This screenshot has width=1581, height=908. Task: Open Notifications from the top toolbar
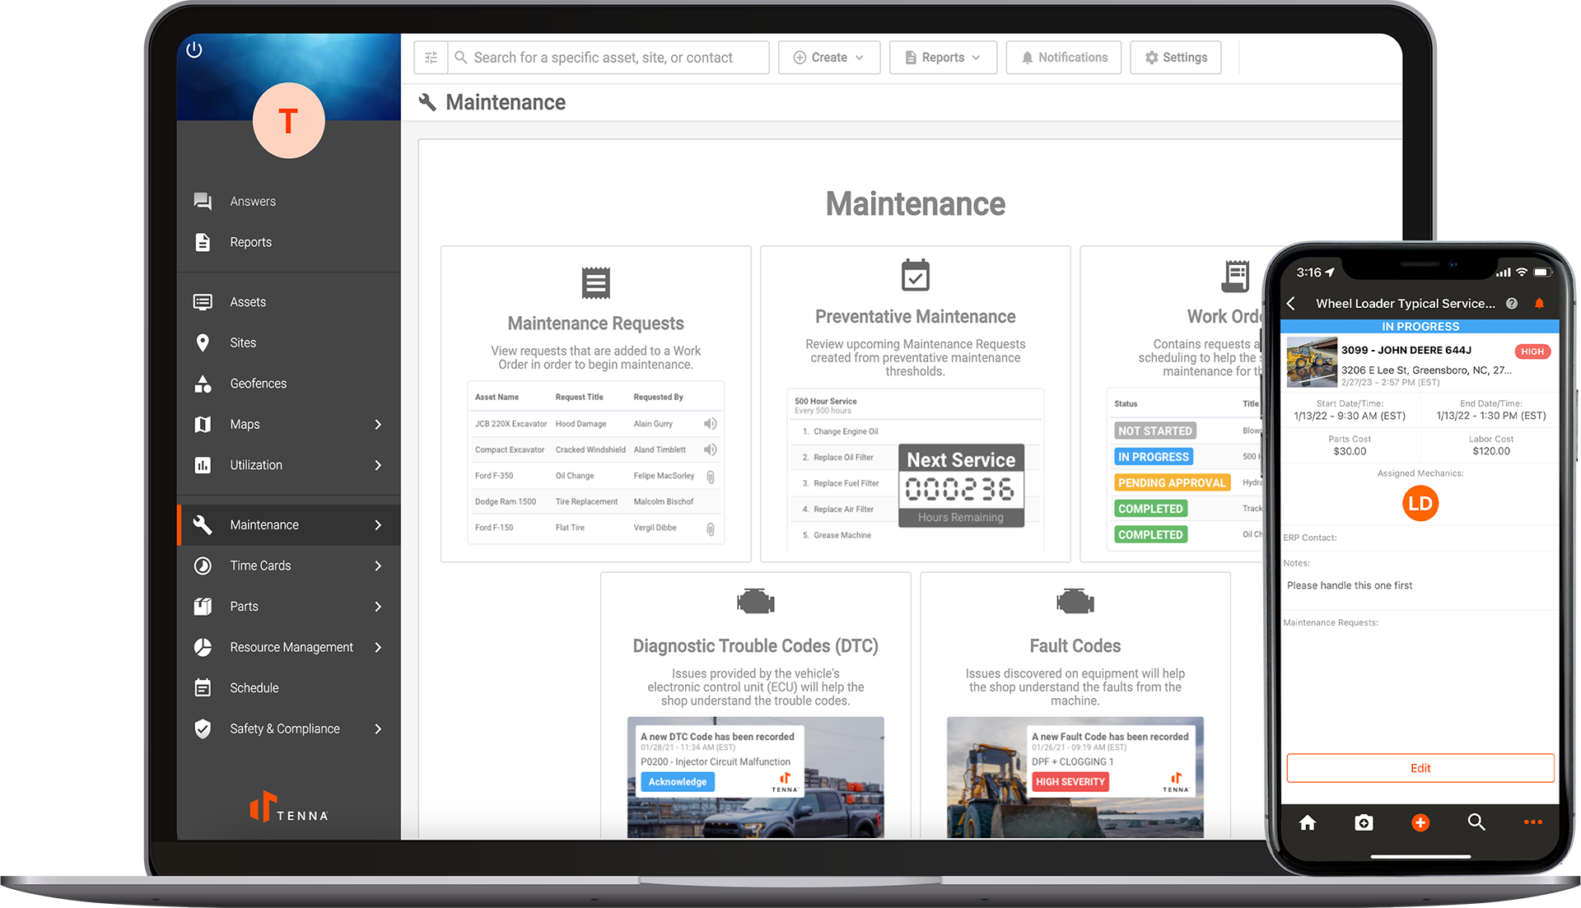coord(1063,57)
